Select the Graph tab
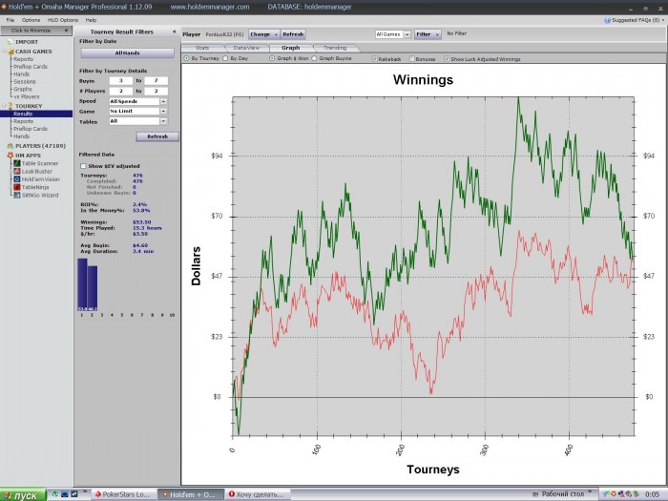Viewport: 668px width, 501px height. tap(290, 48)
